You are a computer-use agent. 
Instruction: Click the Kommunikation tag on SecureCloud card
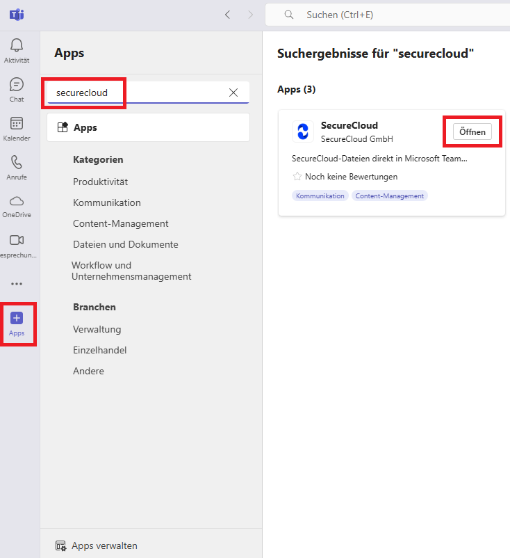320,196
